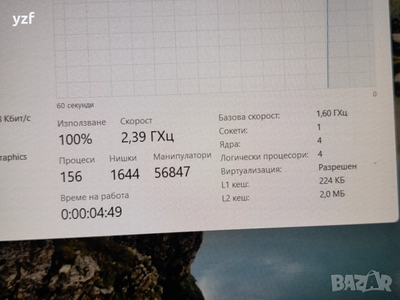
Task: Click the L1 кеш value 224 КБ
Action: click(331, 181)
